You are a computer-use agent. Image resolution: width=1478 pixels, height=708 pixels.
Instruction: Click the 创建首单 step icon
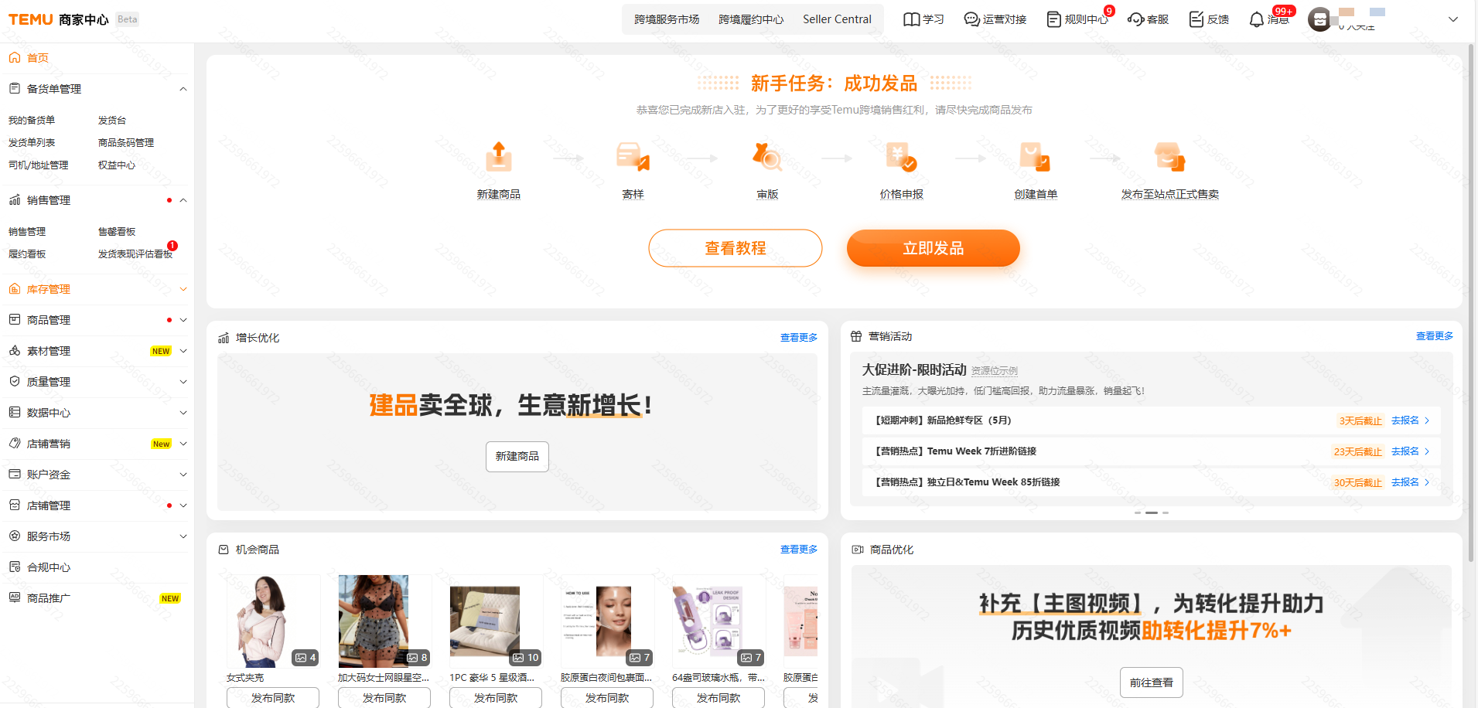click(x=1036, y=157)
